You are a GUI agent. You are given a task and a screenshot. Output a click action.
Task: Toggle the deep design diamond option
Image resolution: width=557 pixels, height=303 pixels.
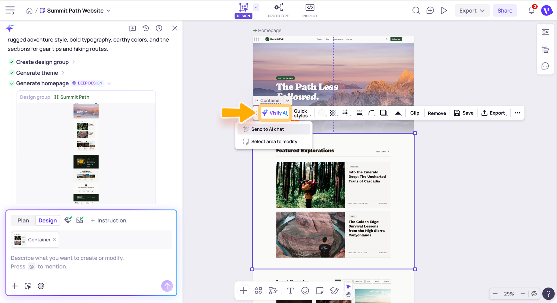pos(68,220)
